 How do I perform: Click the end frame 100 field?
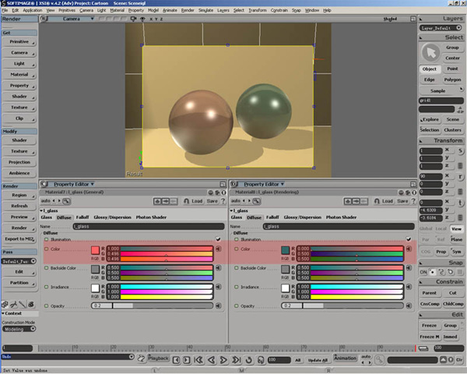448,348
